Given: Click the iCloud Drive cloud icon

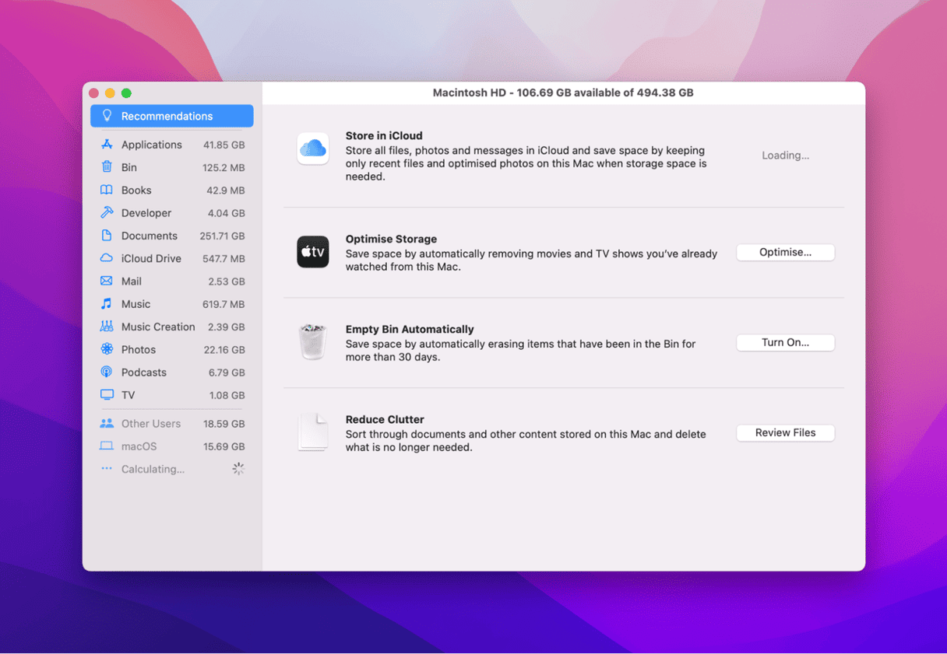Looking at the screenshot, I should (x=107, y=258).
